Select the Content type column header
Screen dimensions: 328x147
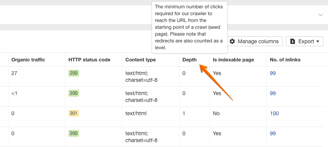click(141, 59)
